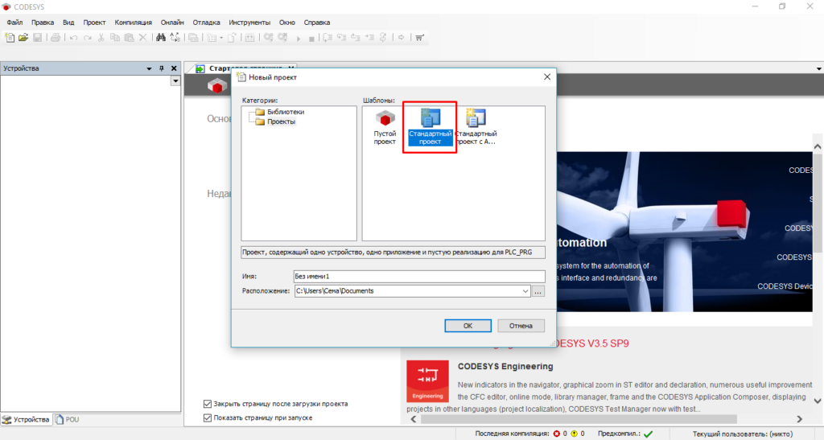This screenshot has width=824, height=440.
Task: Click the Delete X toolbar icon
Action: (142, 37)
